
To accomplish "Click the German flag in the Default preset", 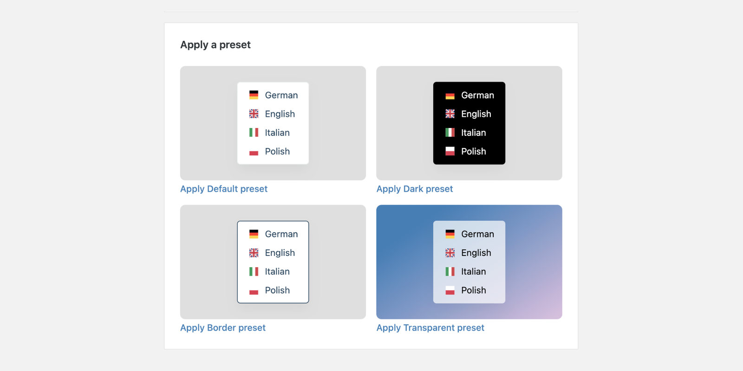I will pos(254,95).
